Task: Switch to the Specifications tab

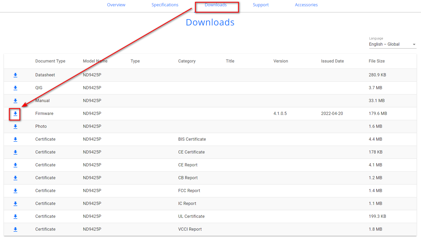Action: point(165,5)
